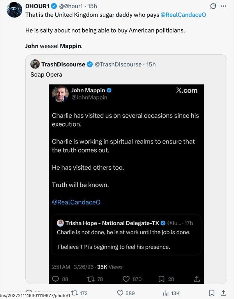This screenshot has height=299, width=237.
Task: Open the John Mappin screenshot image
Action: (x=126, y=164)
